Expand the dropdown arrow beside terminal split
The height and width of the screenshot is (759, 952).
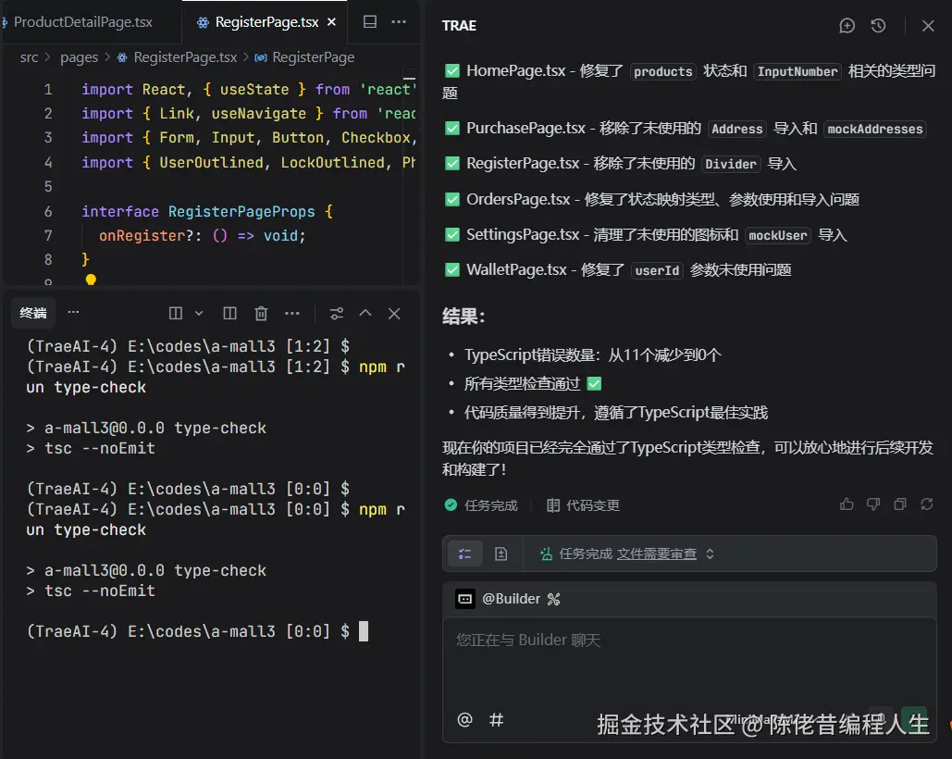click(199, 313)
